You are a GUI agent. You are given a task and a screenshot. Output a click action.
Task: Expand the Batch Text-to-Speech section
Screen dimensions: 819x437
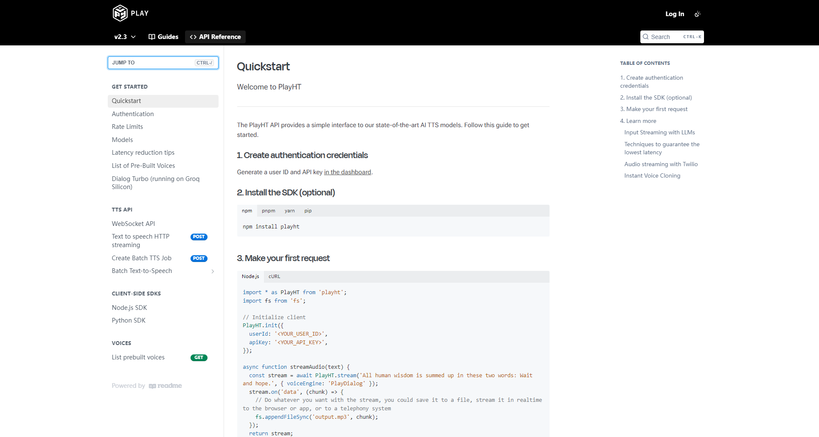213,271
